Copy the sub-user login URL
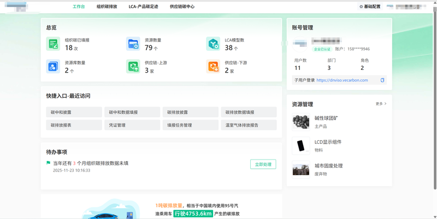 [382, 80]
